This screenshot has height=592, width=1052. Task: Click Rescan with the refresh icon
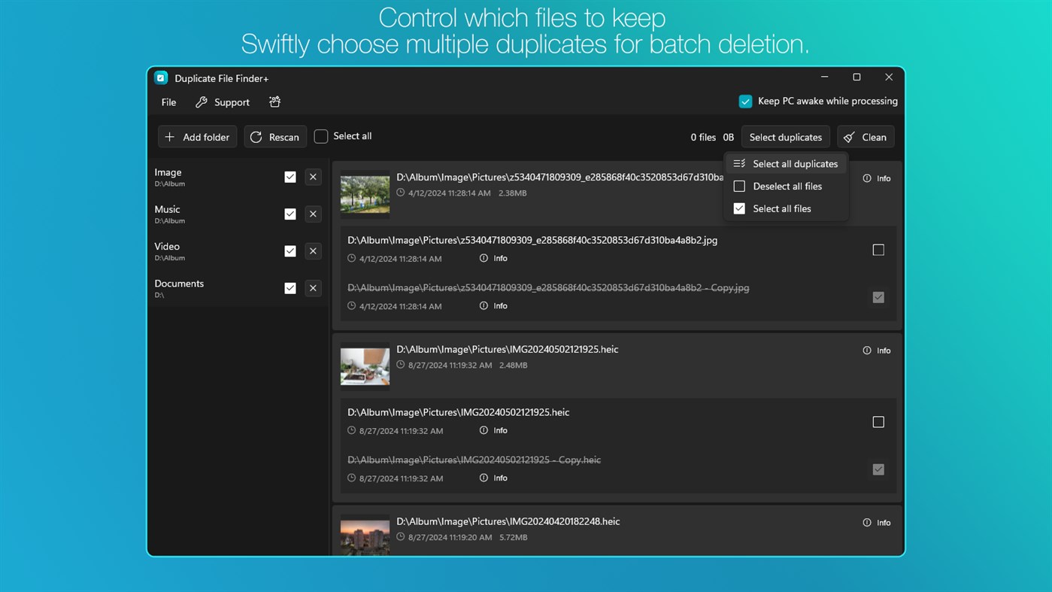click(275, 137)
